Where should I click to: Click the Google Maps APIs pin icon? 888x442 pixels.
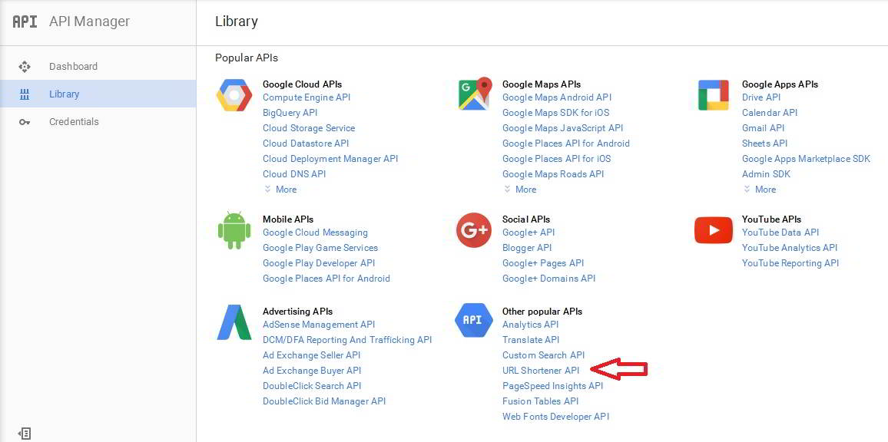(x=474, y=94)
